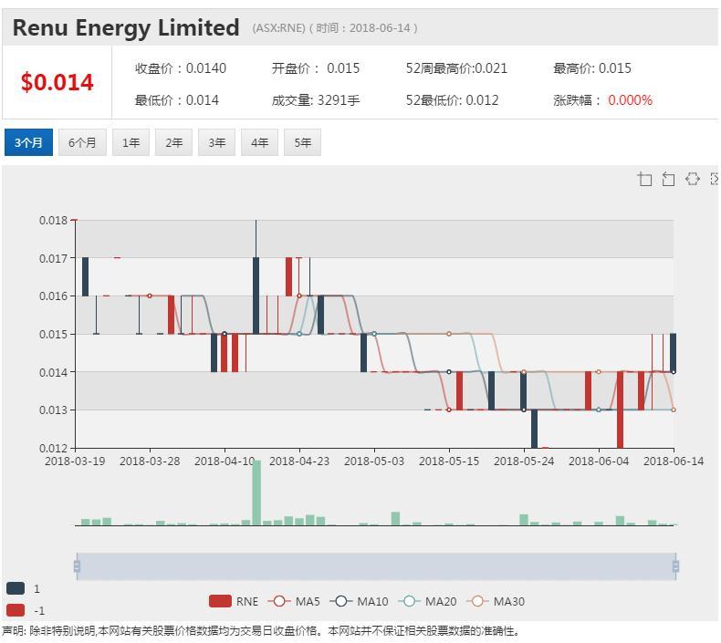This screenshot has height=643, width=721.
Task: Click the 2018-03-19 x-axis date label
Action: pos(75,461)
